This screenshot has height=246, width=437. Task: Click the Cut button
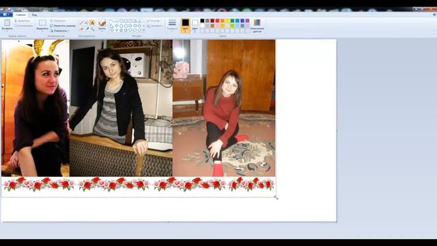(22, 21)
